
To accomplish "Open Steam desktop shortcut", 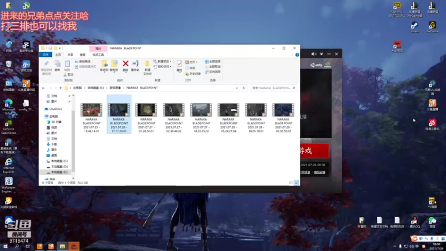I will point(414,27).
